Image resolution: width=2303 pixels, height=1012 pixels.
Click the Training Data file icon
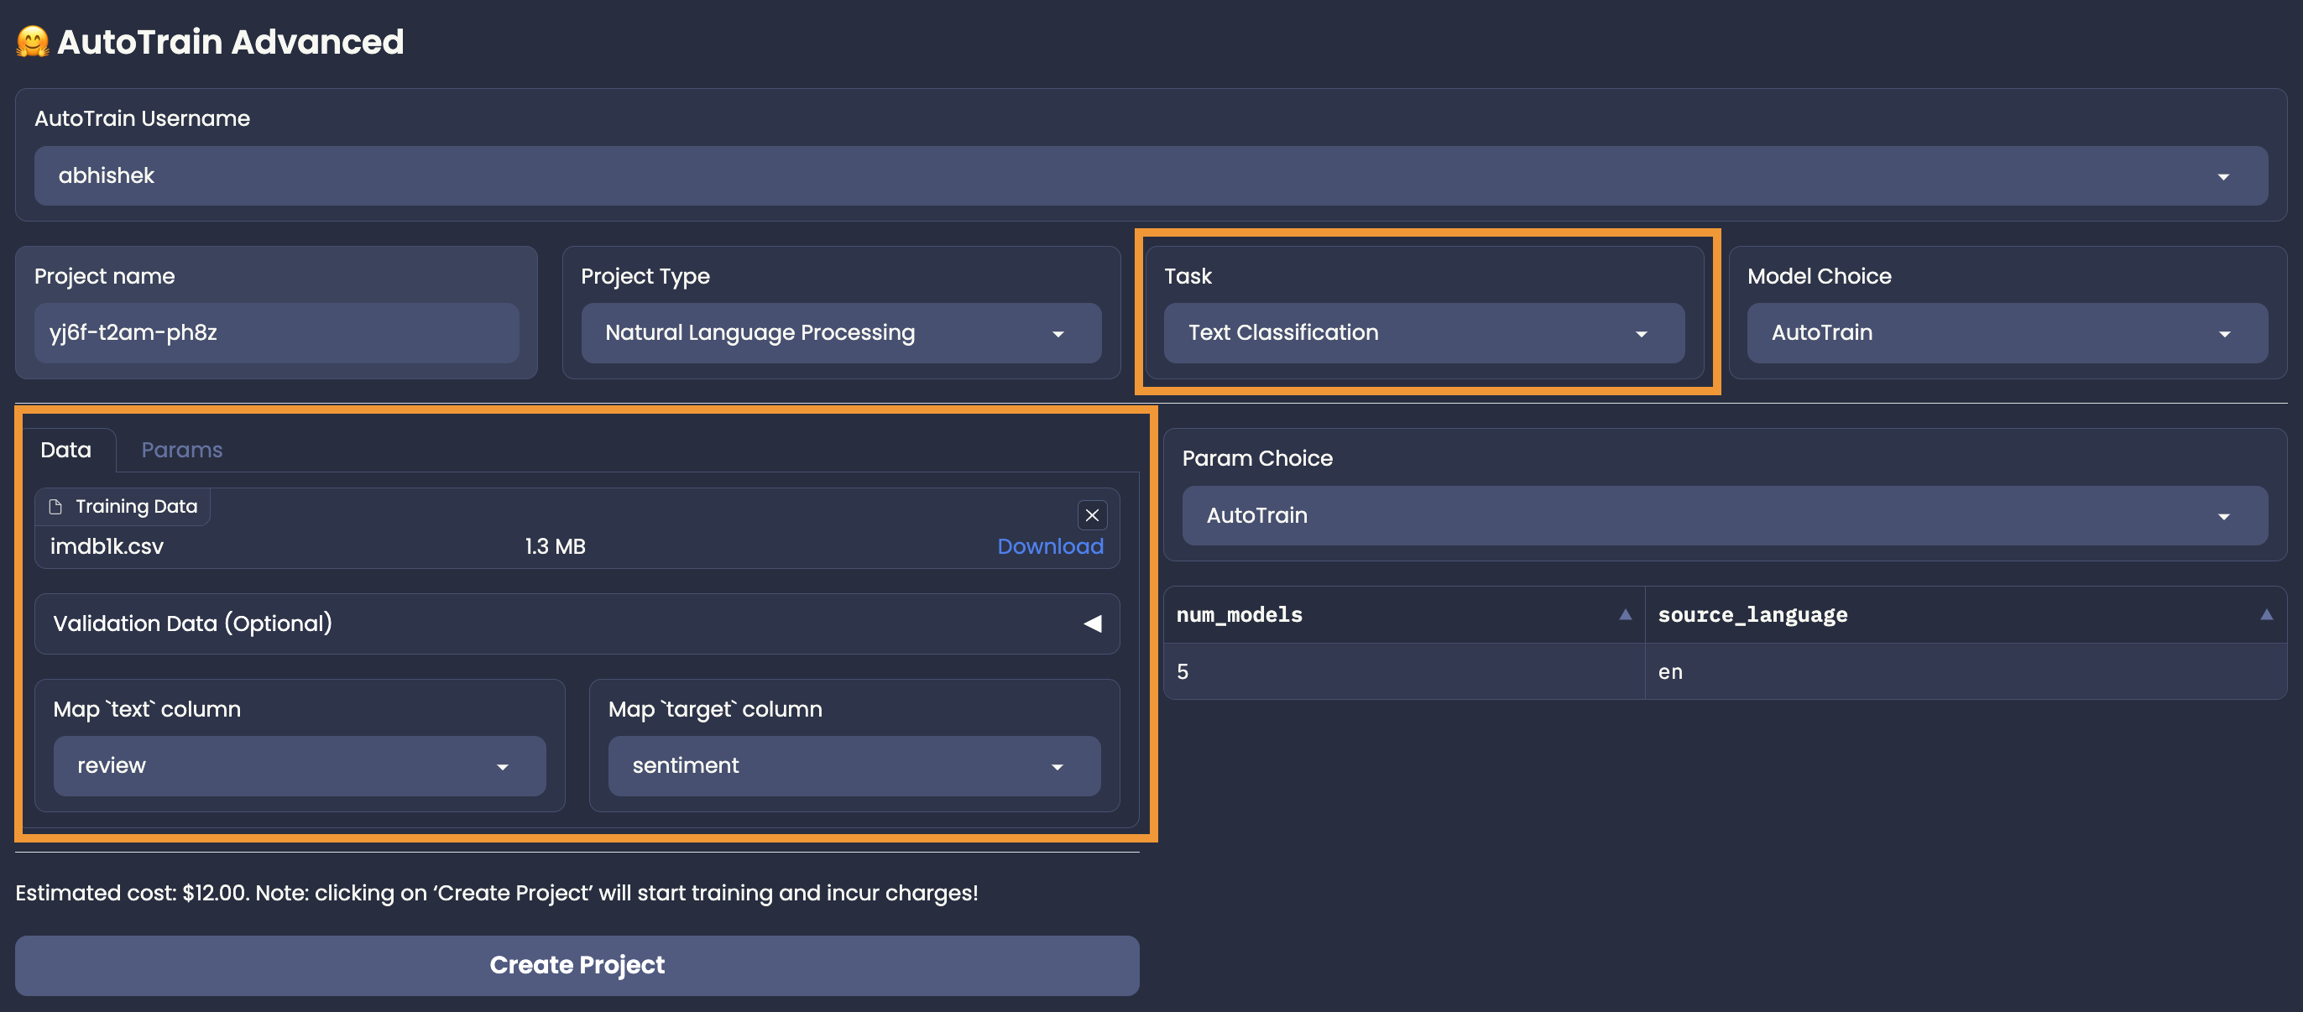tap(55, 507)
